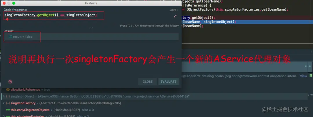Click the rightmost diagonal arrow icon
This screenshot has width=313, height=117.
click(310, 66)
